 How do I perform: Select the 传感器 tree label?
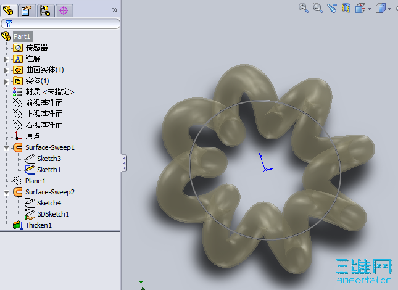pyautogui.click(x=36, y=48)
